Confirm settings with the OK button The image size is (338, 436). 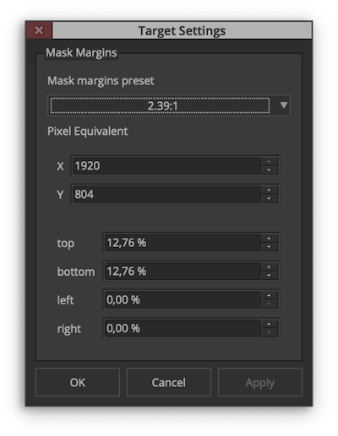[78, 382]
